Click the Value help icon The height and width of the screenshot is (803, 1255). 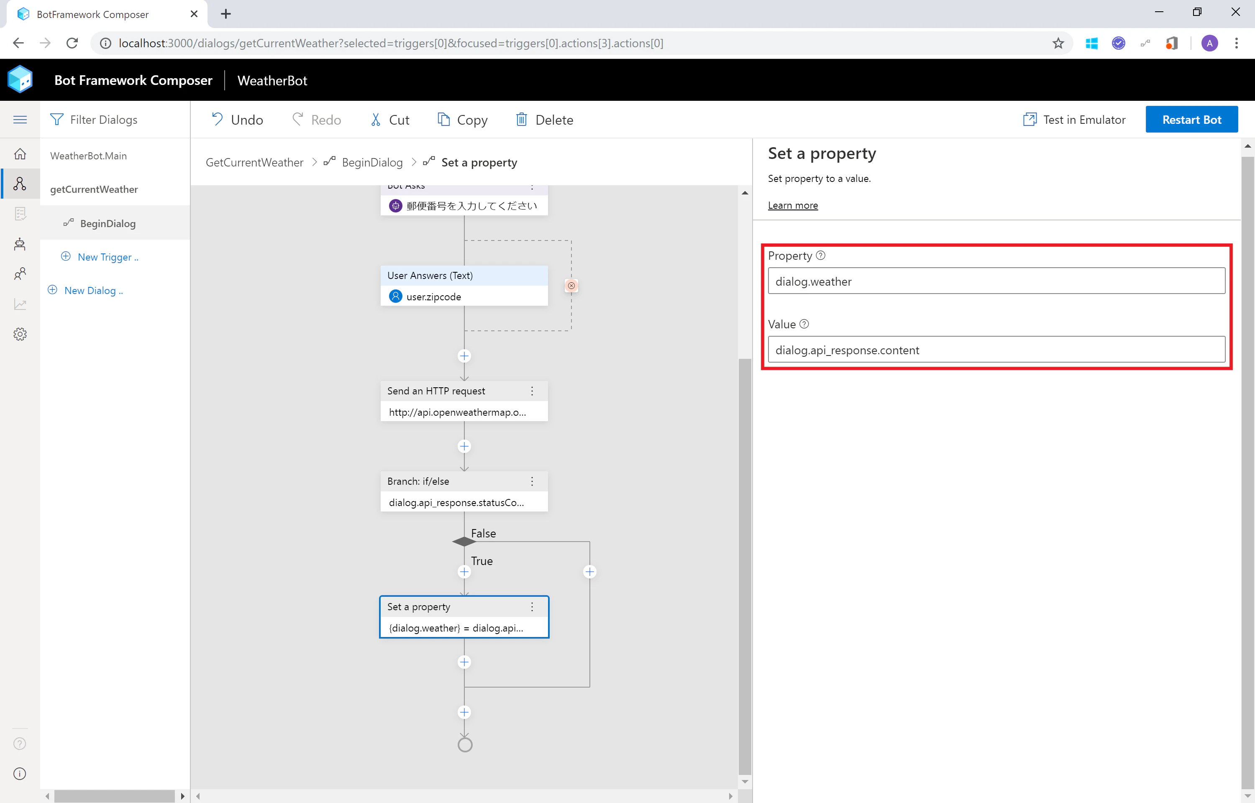pyautogui.click(x=804, y=324)
